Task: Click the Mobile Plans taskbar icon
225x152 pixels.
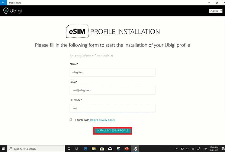Action: [135, 149]
